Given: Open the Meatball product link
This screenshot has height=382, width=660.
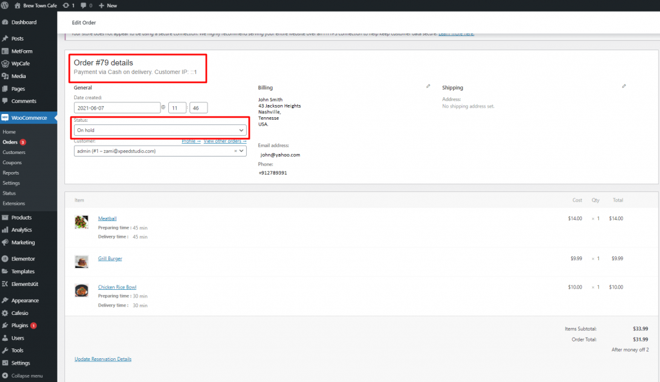Looking at the screenshot, I should click(x=108, y=218).
